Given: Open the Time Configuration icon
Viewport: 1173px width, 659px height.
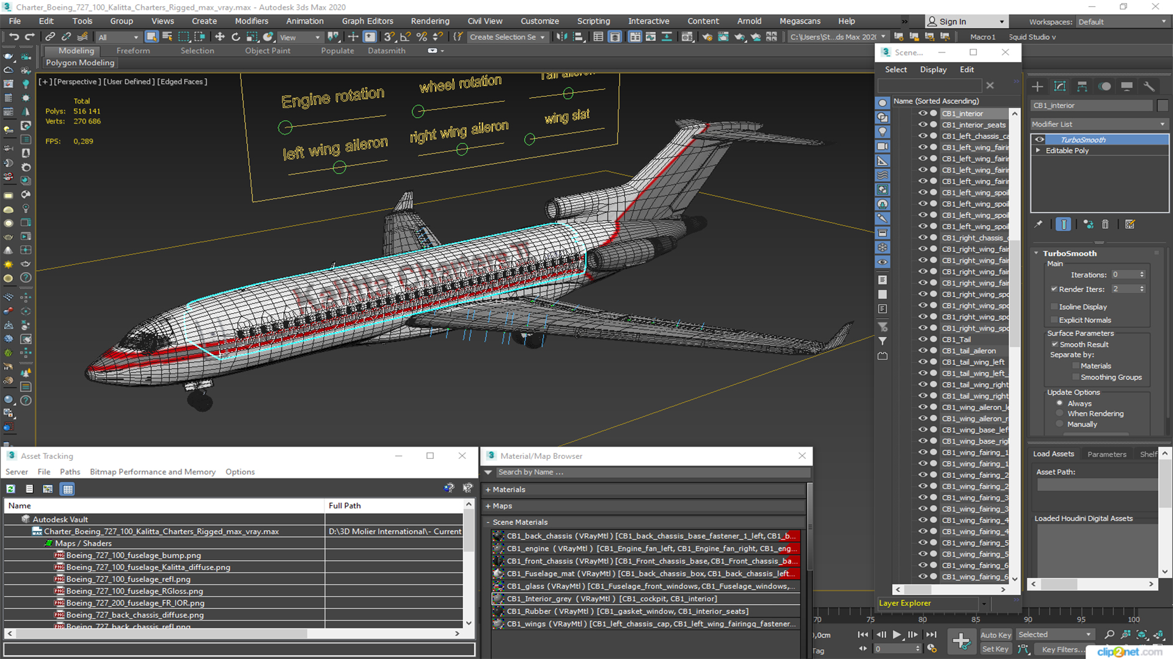Looking at the screenshot, I should pos(932,649).
